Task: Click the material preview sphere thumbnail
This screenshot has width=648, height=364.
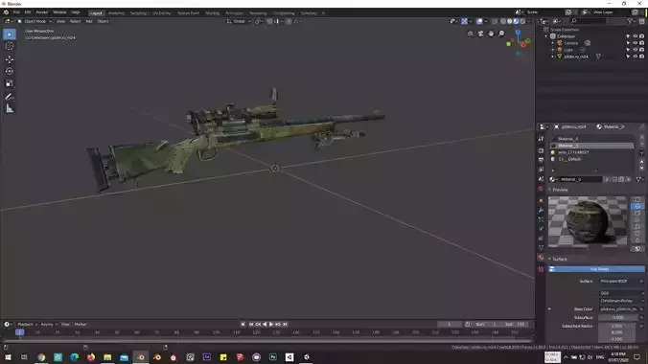Action: (588, 222)
